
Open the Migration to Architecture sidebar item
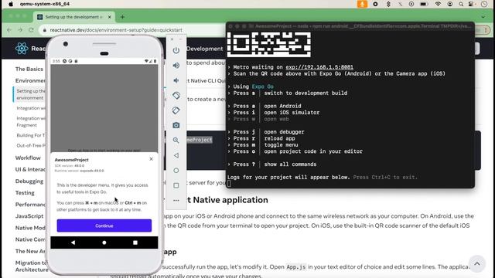coord(32,266)
